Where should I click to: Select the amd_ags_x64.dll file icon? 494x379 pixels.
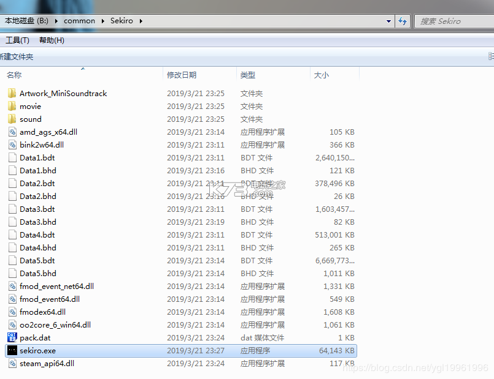[x=12, y=132]
